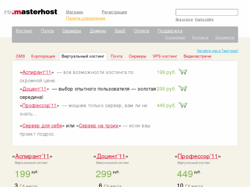This screenshot has height=187, width=250.
Task: Switch to the Видеовстречи tab
Action: point(197,56)
